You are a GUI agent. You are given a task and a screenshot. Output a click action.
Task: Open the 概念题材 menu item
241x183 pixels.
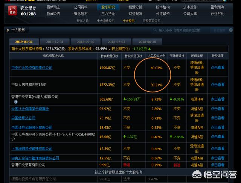pyautogui.click(x=81, y=14)
